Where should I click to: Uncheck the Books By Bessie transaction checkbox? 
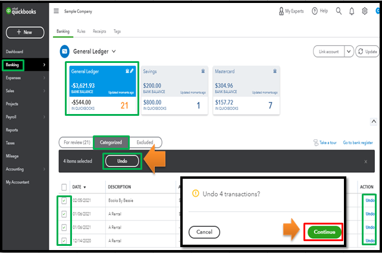point(64,201)
